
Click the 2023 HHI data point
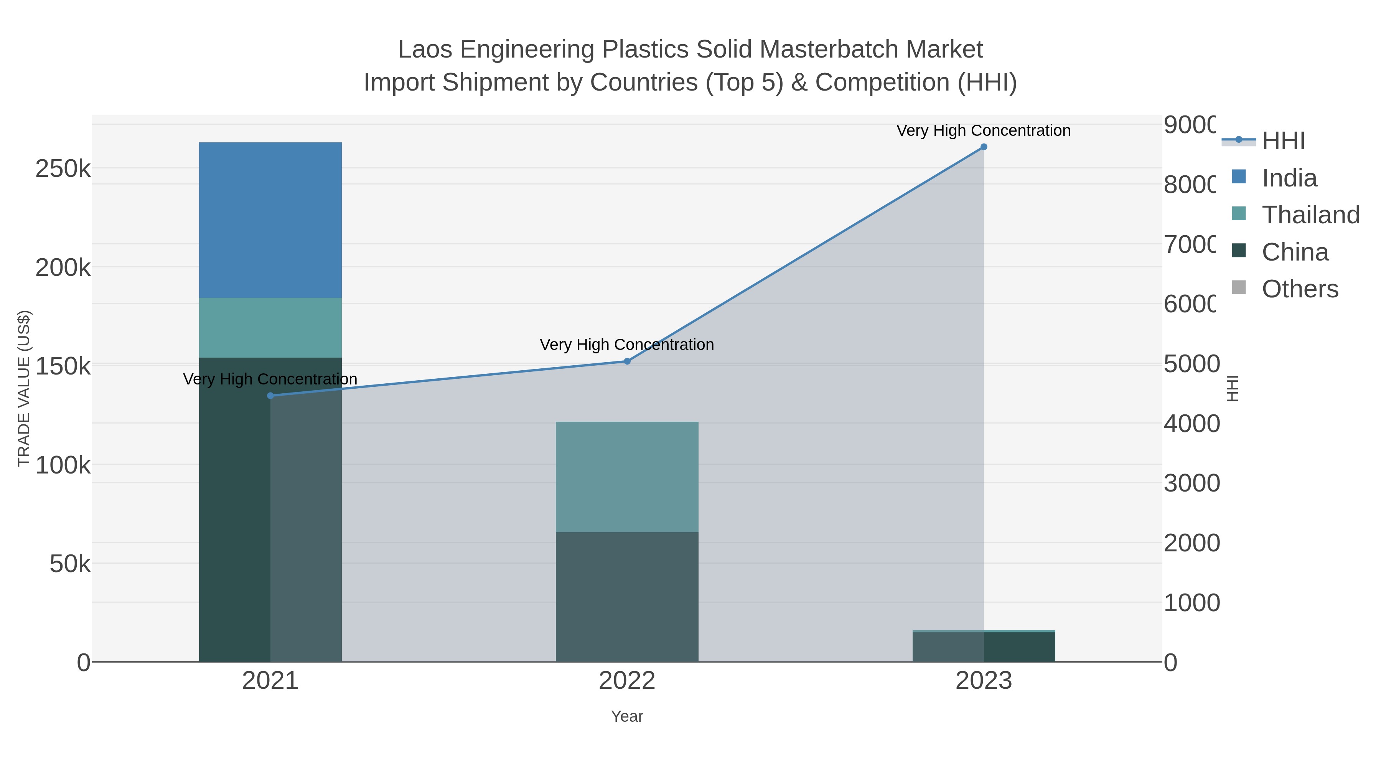(983, 147)
